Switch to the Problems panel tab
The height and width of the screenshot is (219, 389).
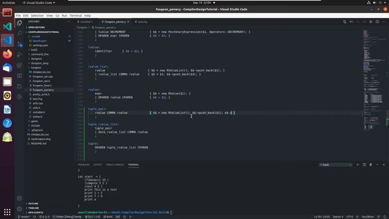coord(84,165)
